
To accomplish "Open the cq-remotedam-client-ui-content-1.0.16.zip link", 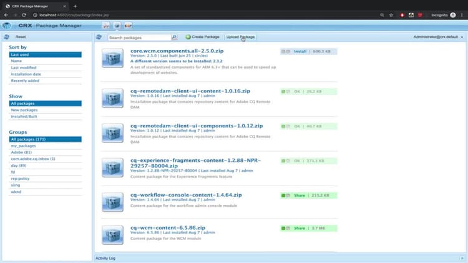I will 190,91.
